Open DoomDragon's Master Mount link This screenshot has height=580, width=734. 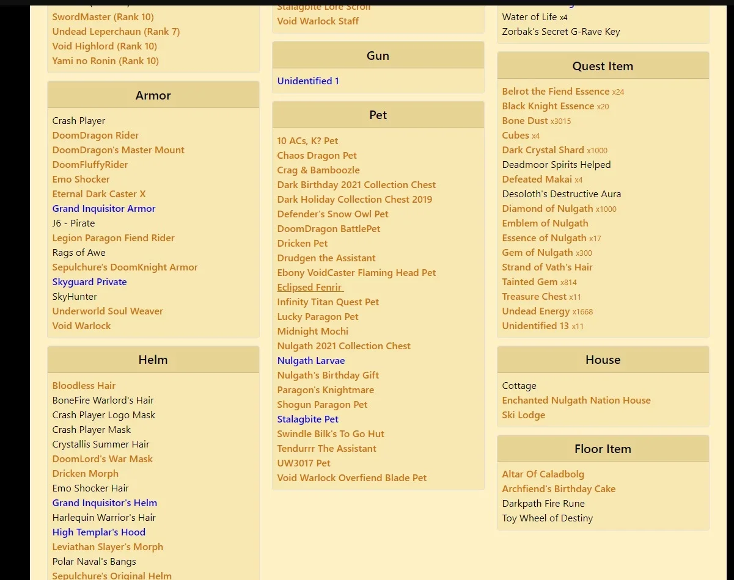point(119,150)
